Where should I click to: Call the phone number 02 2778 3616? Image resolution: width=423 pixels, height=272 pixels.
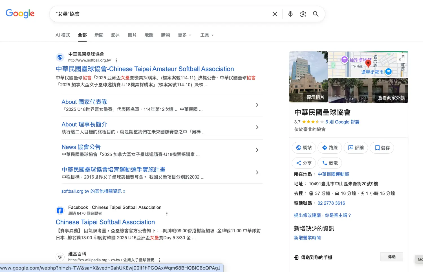point(331,203)
